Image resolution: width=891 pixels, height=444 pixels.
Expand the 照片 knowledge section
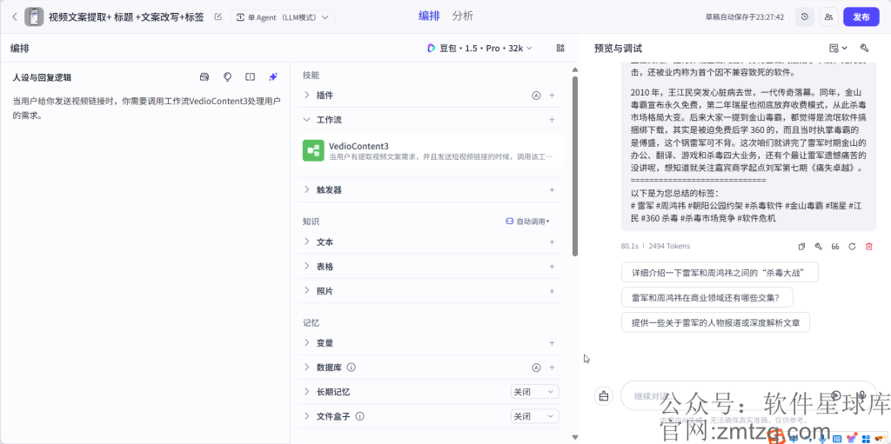point(307,291)
